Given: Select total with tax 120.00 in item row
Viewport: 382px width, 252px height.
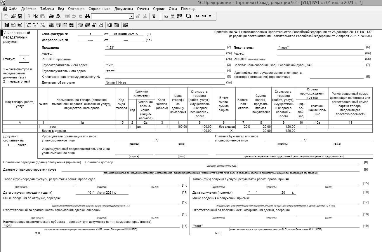Looking at the screenshot, I should click(x=284, y=127).
